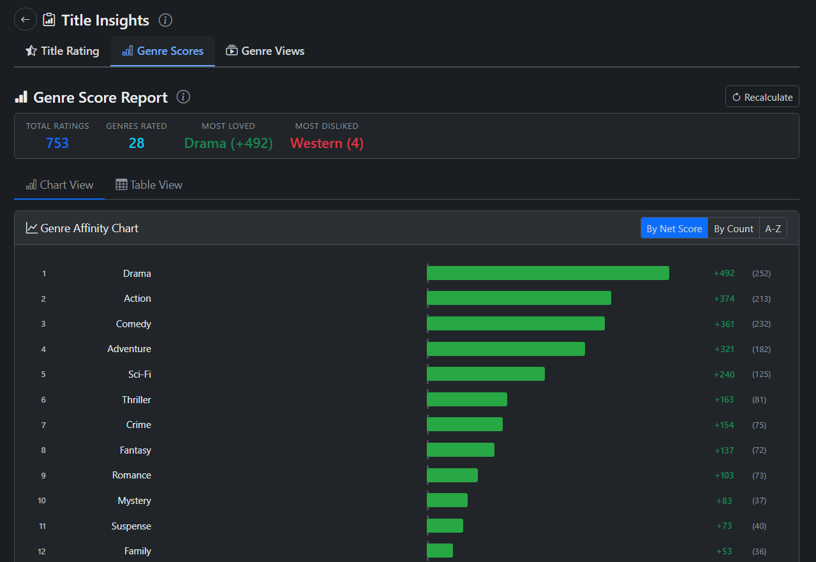The image size is (816, 562).
Task: Sort genres A-Z
Action: tap(773, 228)
